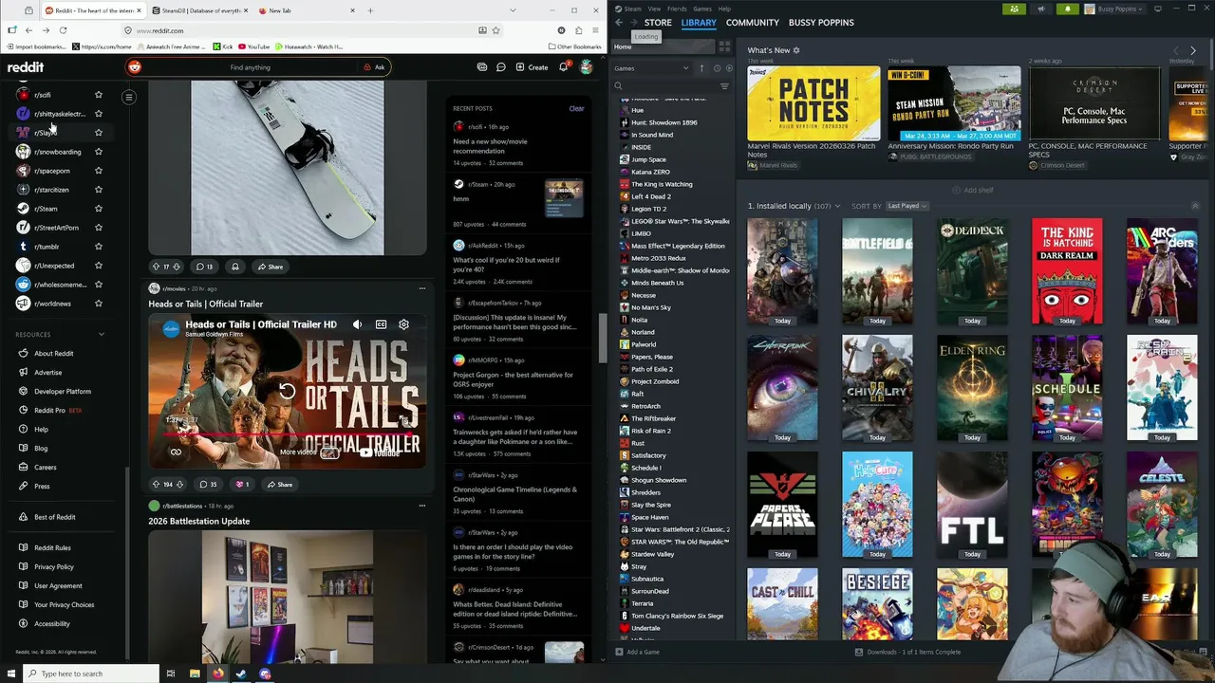Image resolution: width=1215 pixels, height=683 pixels.
Task: Favorite r/worldnews with star toggle
Action: tap(98, 304)
